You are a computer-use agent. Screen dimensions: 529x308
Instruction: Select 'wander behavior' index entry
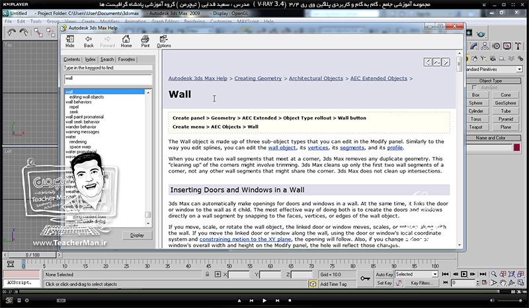coord(81,127)
